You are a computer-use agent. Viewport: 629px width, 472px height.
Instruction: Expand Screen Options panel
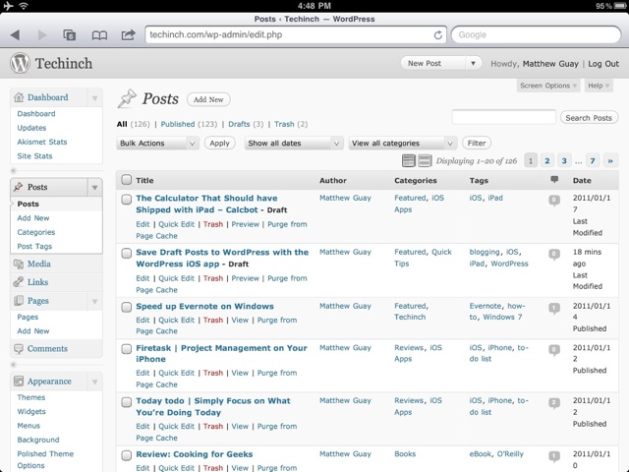tap(548, 86)
